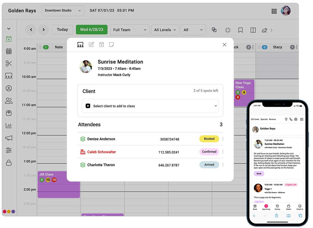Screen dimensions: 313x228
Task: Toggle the split column view icon
Action: click(x=253, y=30)
